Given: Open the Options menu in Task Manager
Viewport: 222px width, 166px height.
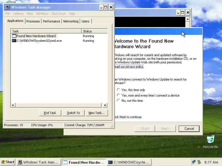Looking at the screenshot, I should point(18,14).
